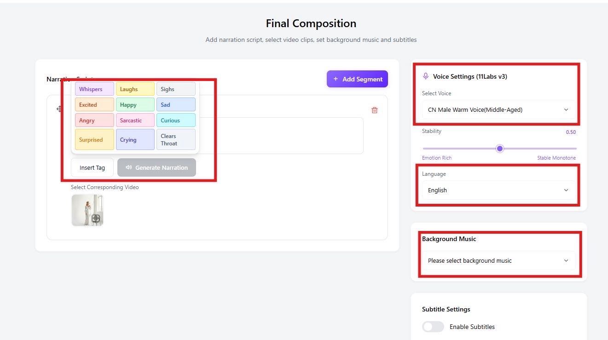Open the Select Voice dropdown
608x340 pixels.
(498, 110)
